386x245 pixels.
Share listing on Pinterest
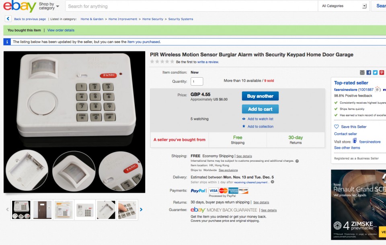tap(382, 72)
